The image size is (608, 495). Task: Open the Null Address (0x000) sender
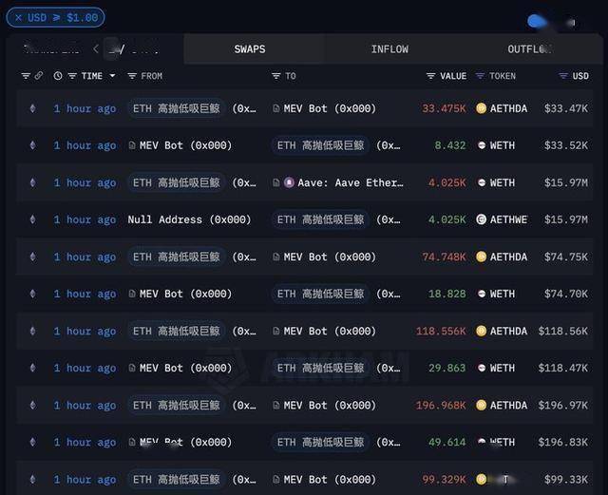coord(189,219)
